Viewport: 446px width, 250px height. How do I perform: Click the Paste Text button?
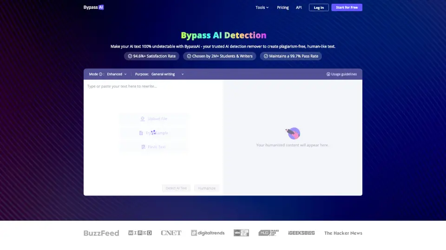tap(154, 147)
